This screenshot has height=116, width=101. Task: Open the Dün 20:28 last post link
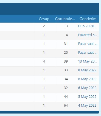pos(87,26)
